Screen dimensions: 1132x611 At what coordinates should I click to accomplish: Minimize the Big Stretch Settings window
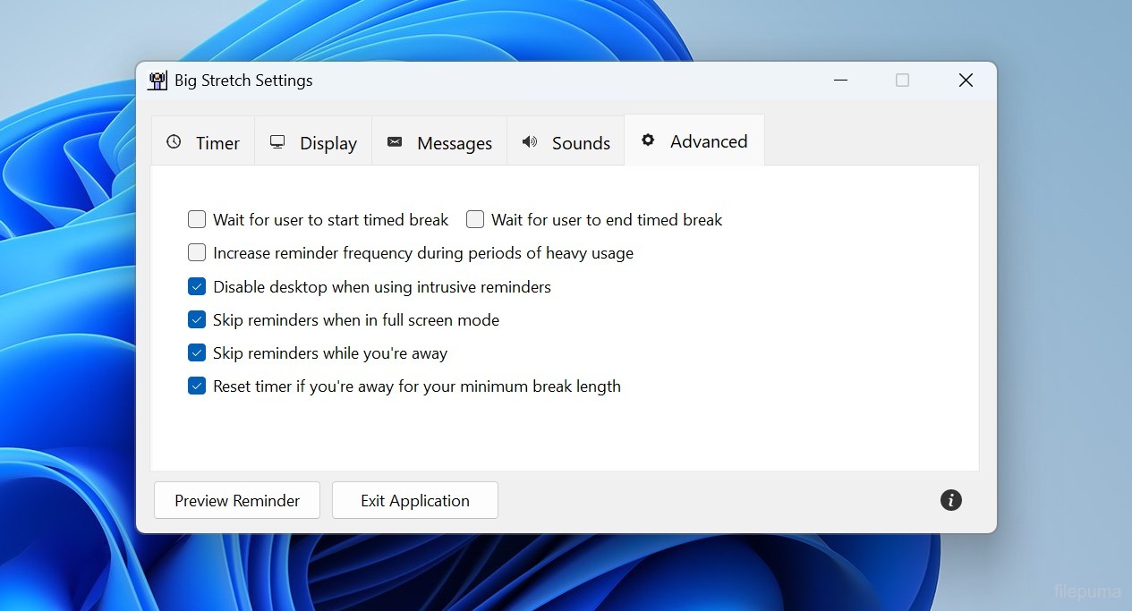click(x=840, y=81)
